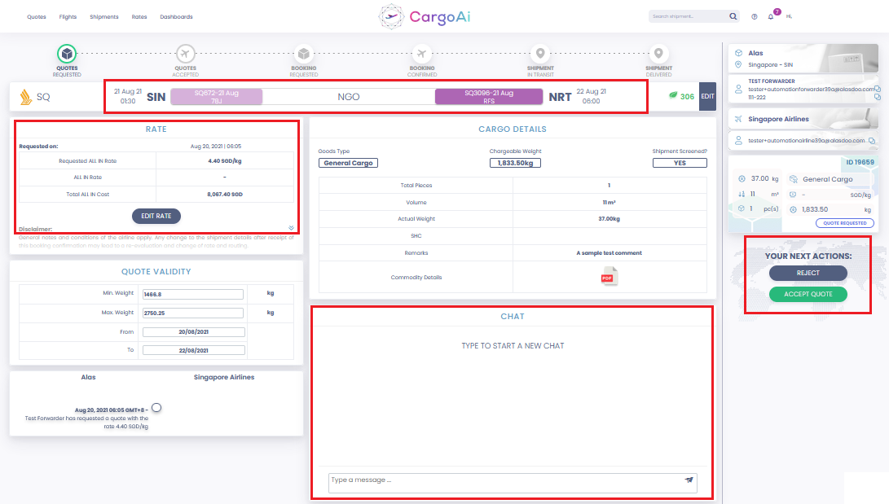Viewport: 889px width, 504px height.
Task: Click the CargoAi logo
Action: click(425, 16)
